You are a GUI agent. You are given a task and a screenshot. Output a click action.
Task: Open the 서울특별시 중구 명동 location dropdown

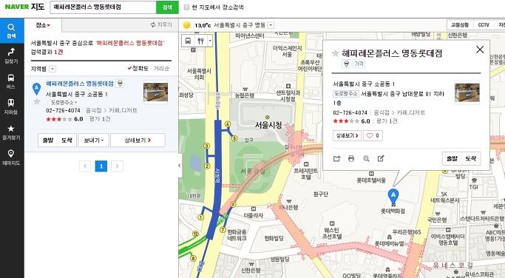[x=271, y=25]
